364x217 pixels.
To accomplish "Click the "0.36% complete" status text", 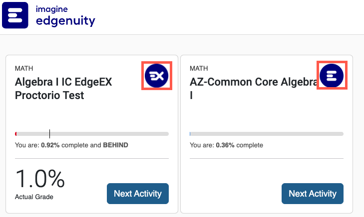I will (226, 145).
